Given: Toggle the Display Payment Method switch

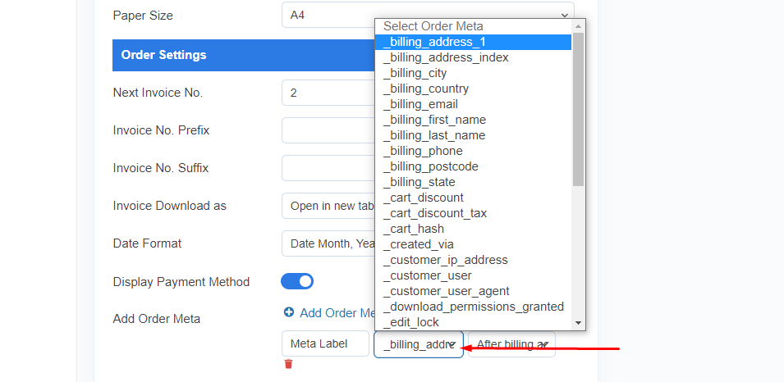Looking at the screenshot, I should click(x=297, y=281).
